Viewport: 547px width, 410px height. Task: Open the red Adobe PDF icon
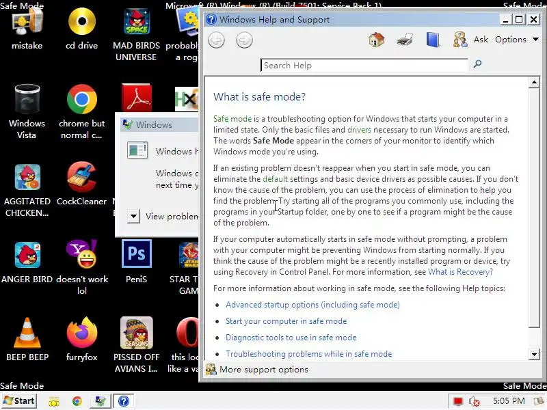click(x=136, y=98)
